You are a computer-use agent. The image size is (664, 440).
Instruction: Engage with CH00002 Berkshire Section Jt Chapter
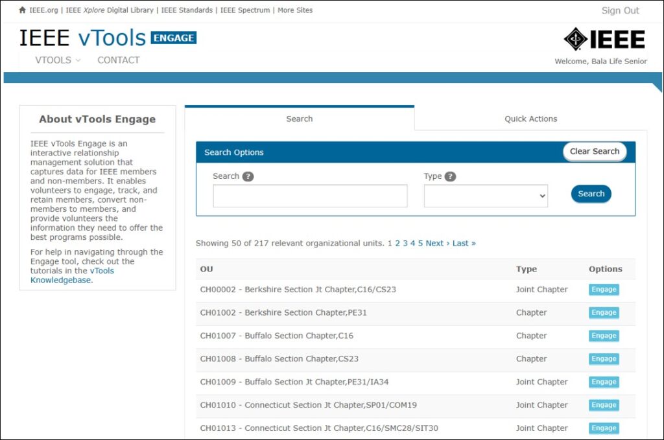tap(604, 290)
